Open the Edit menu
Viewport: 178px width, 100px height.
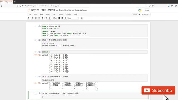pyautogui.click(x=35, y=14)
